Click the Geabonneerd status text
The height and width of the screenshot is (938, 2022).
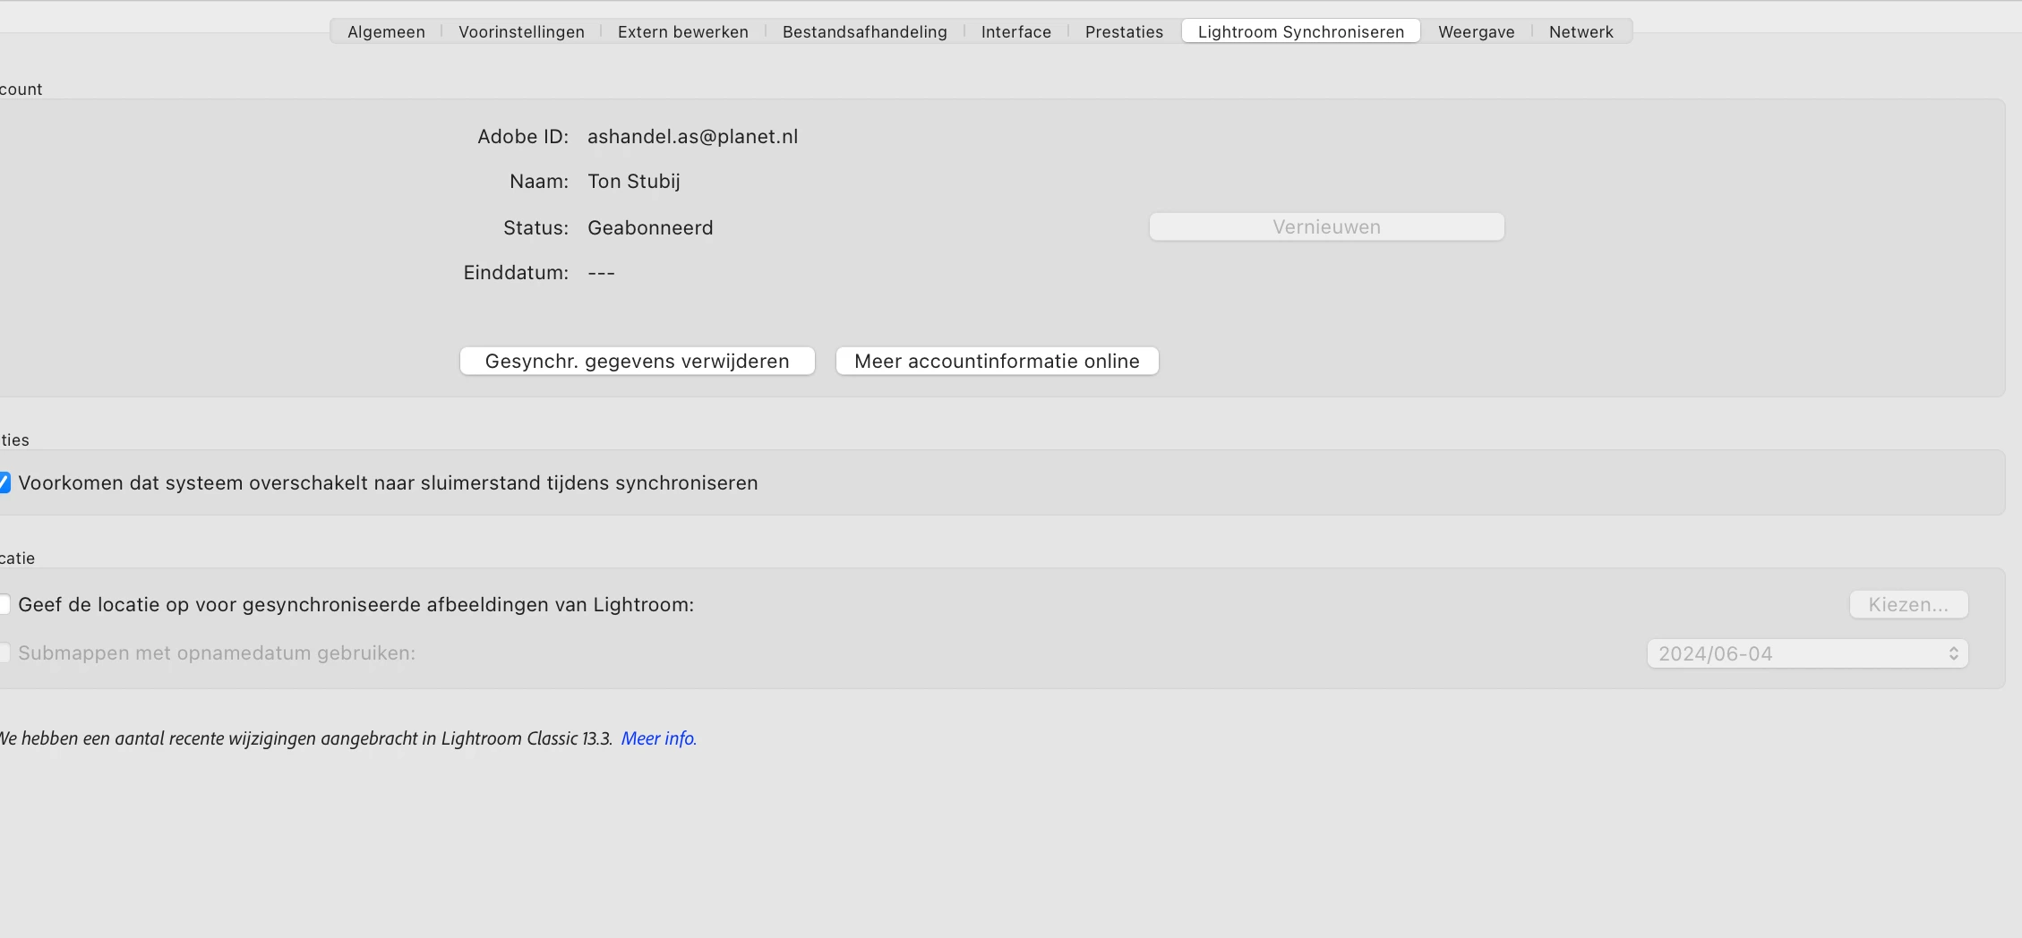pyautogui.click(x=650, y=228)
